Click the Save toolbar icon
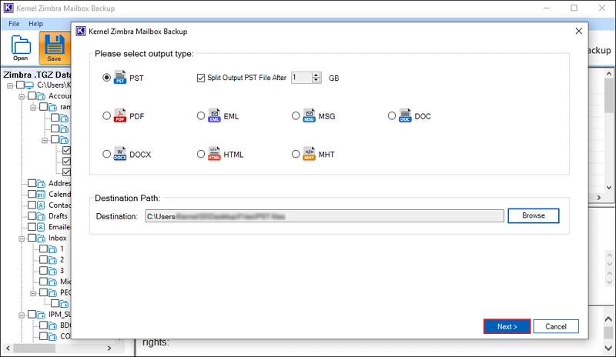Image resolution: width=616 pixels, height=357 pixels. (x=54, y=44)
